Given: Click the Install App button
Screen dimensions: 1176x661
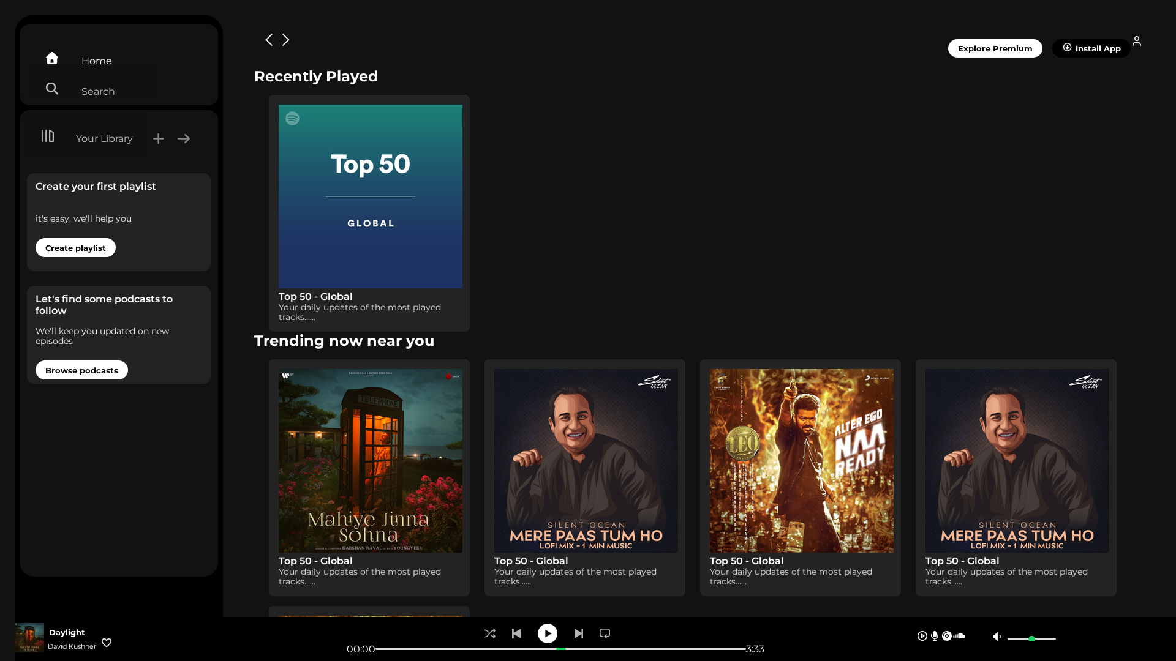Looking at the screenshot, I should tap(1091, 48).
